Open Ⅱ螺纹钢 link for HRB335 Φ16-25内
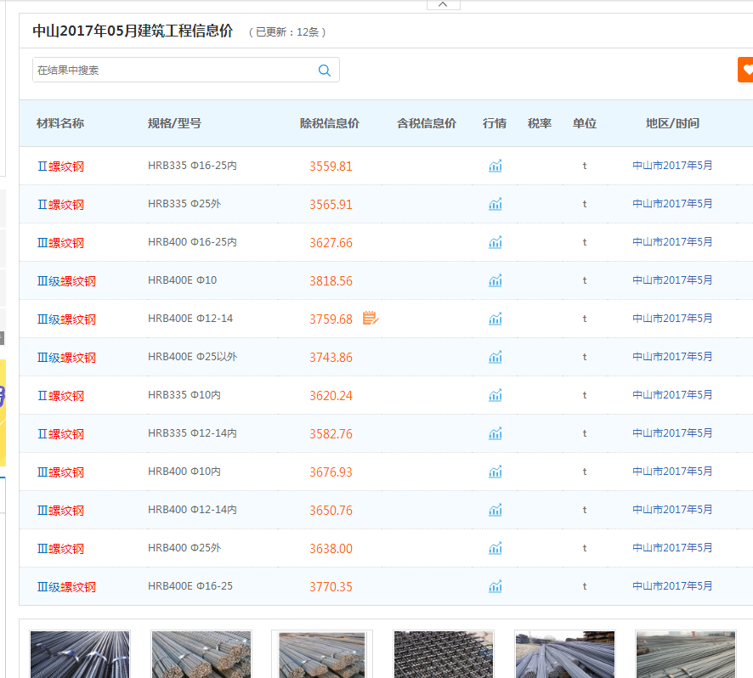 [x=61, y=167]
